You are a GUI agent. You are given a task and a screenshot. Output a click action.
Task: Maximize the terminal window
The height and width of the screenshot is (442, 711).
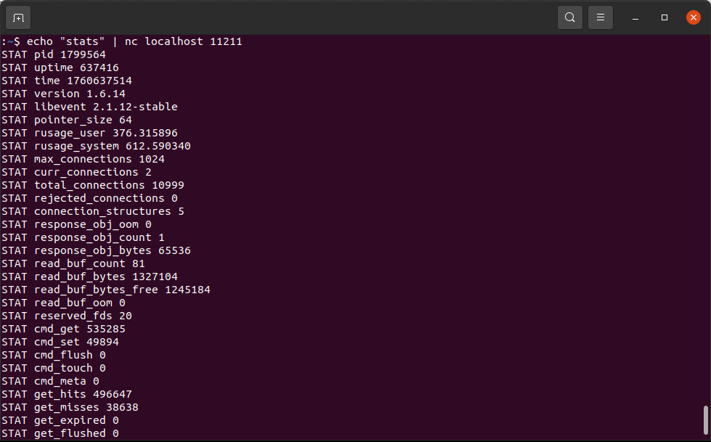coord(665,17)
